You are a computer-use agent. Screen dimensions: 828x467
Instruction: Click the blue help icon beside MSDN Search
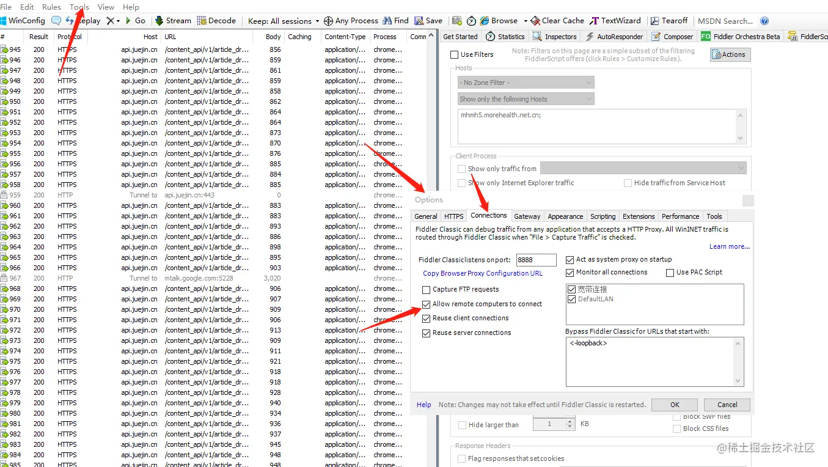[764, 21]
